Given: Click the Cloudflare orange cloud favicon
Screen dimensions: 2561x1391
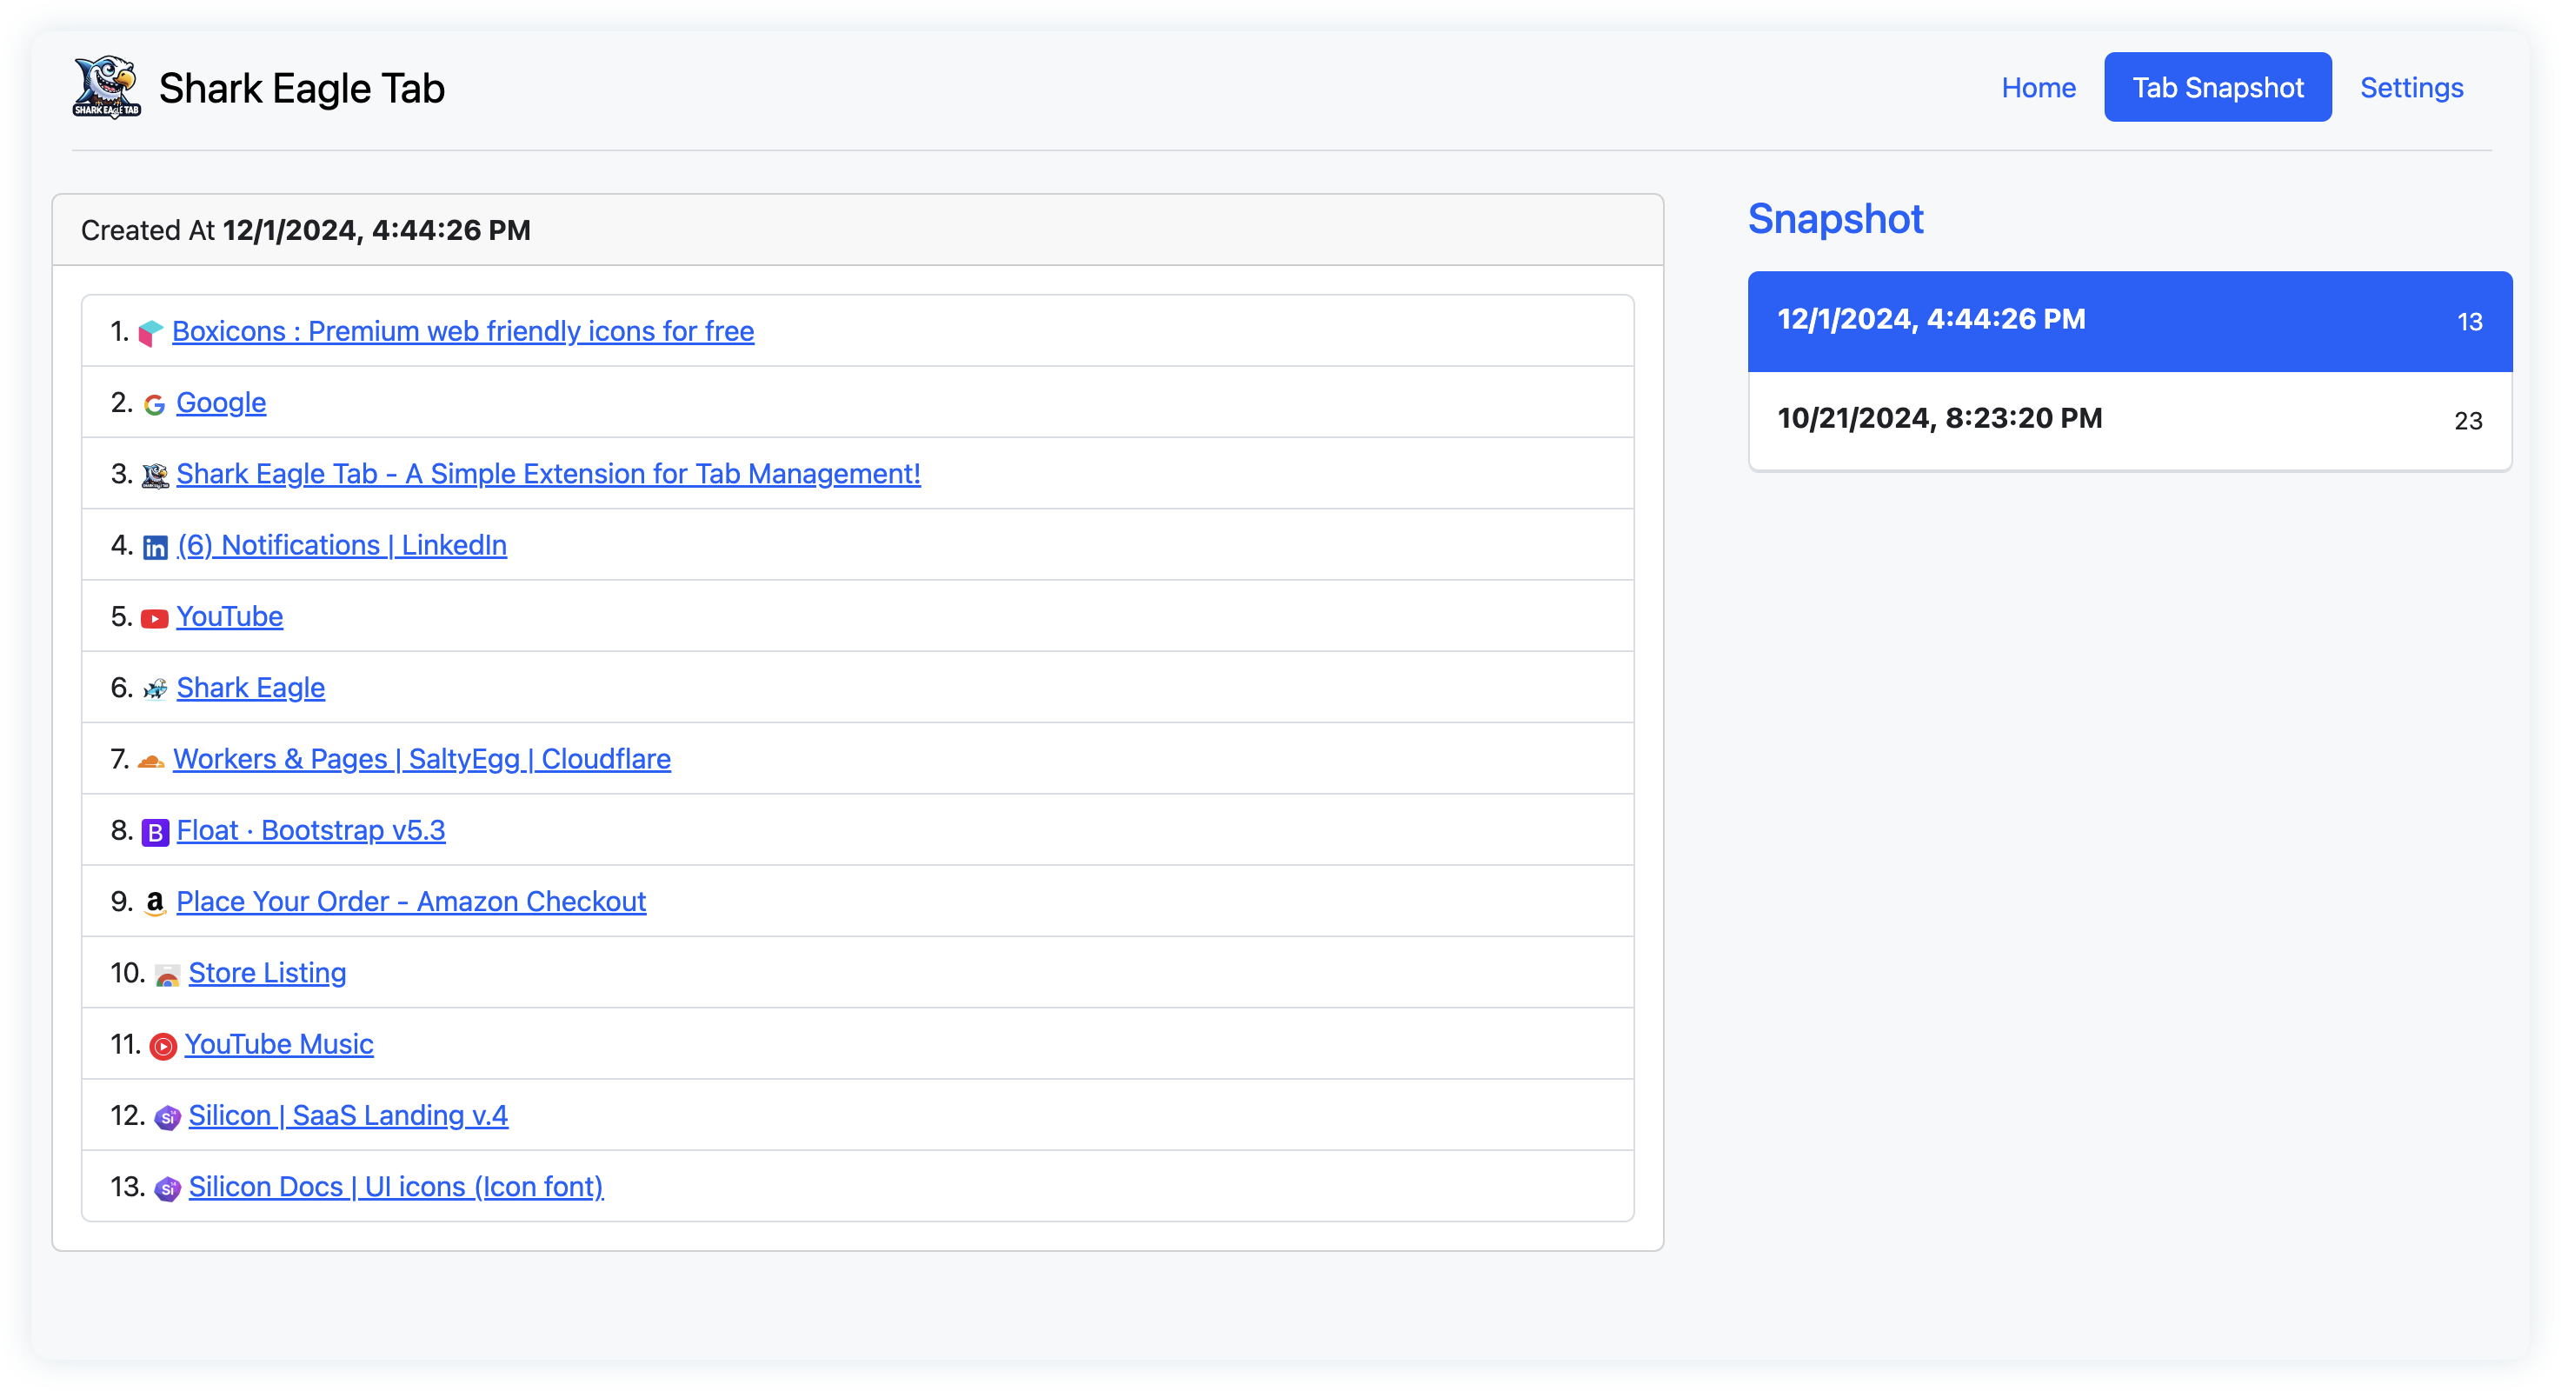Looking at the screenshot, I should click(x=151, y=762).
